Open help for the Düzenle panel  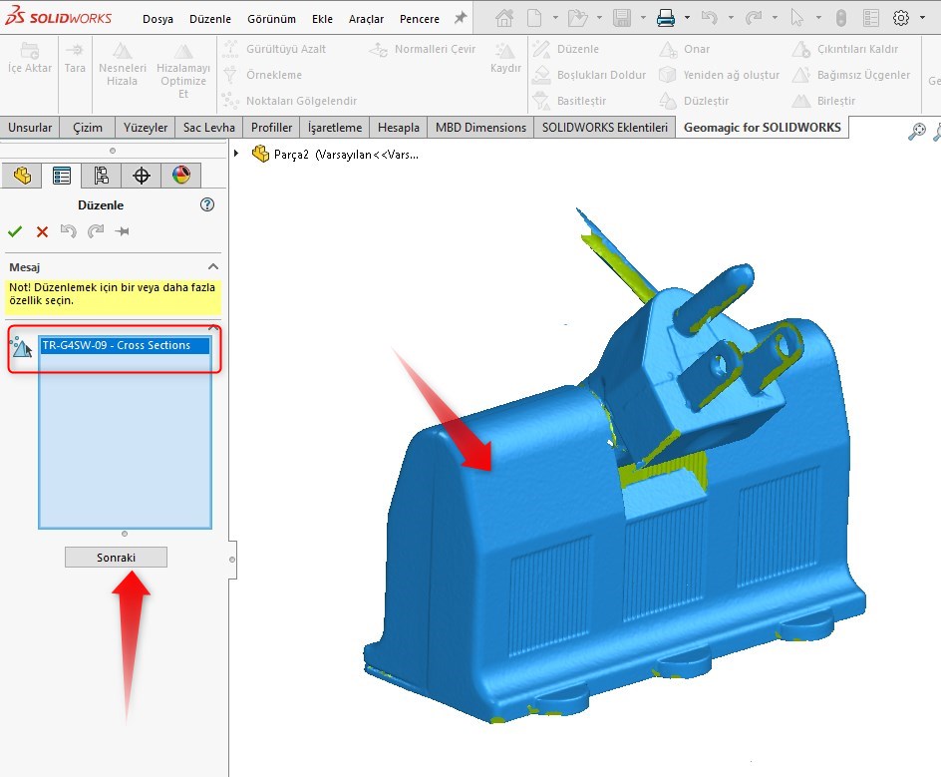pyautogui.click(x=207, y=204)
